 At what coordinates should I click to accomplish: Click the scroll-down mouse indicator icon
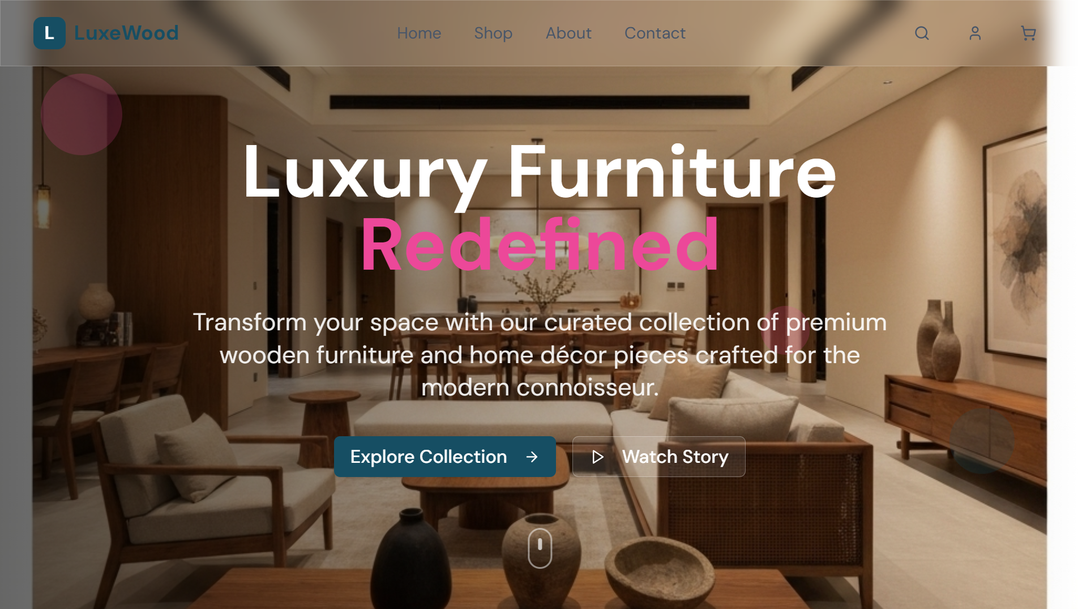(540, 548)
